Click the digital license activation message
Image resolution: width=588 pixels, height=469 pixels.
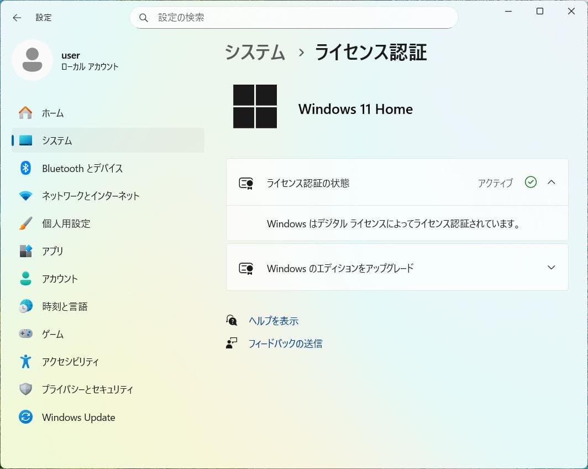click(x=393, y=223)
